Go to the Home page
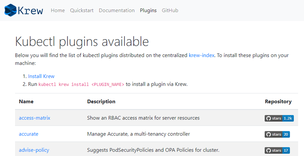The image size is (304, 156). 58,10
